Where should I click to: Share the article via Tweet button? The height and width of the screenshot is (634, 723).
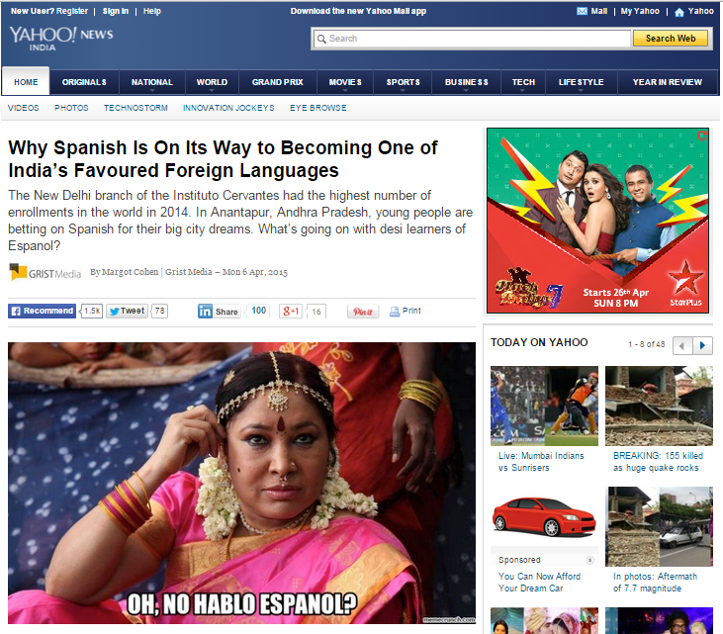click(x=127, y=311)
